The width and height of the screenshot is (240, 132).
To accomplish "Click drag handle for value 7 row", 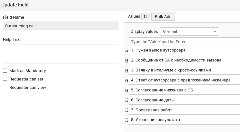I will pos(126,110).
